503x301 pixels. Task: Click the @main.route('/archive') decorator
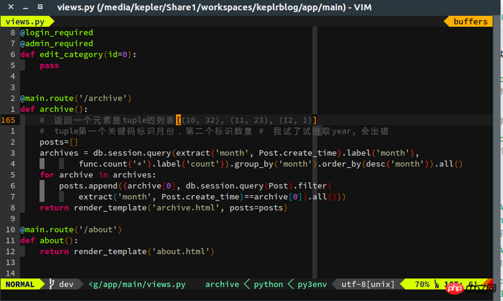pos(75,98)
